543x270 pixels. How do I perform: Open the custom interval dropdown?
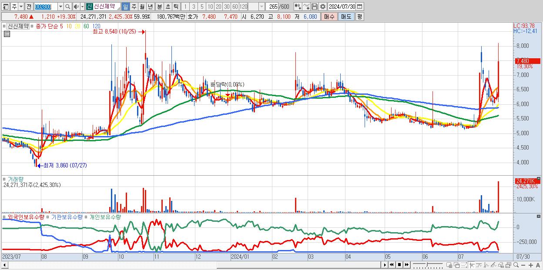[x=261, y=7]
